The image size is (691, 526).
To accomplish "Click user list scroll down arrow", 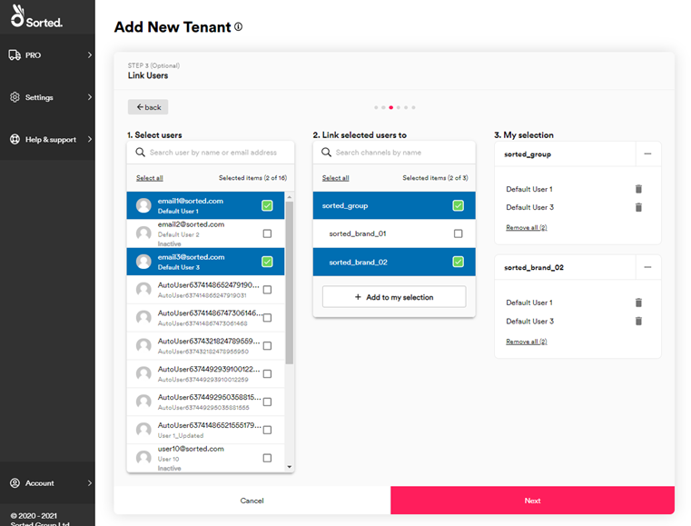I will pyautogui.click(x=290, y=467).
